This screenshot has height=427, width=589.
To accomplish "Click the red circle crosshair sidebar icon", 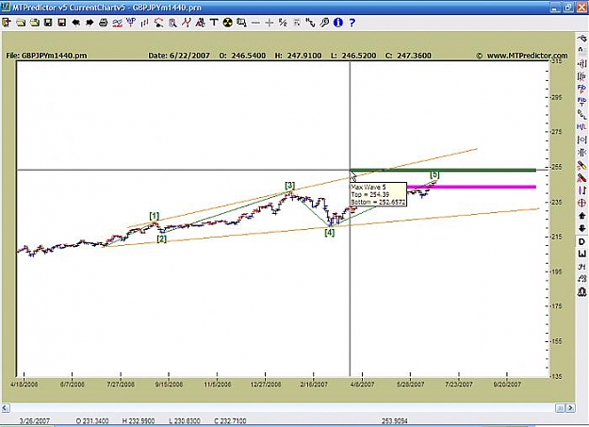I will (581, 203).
